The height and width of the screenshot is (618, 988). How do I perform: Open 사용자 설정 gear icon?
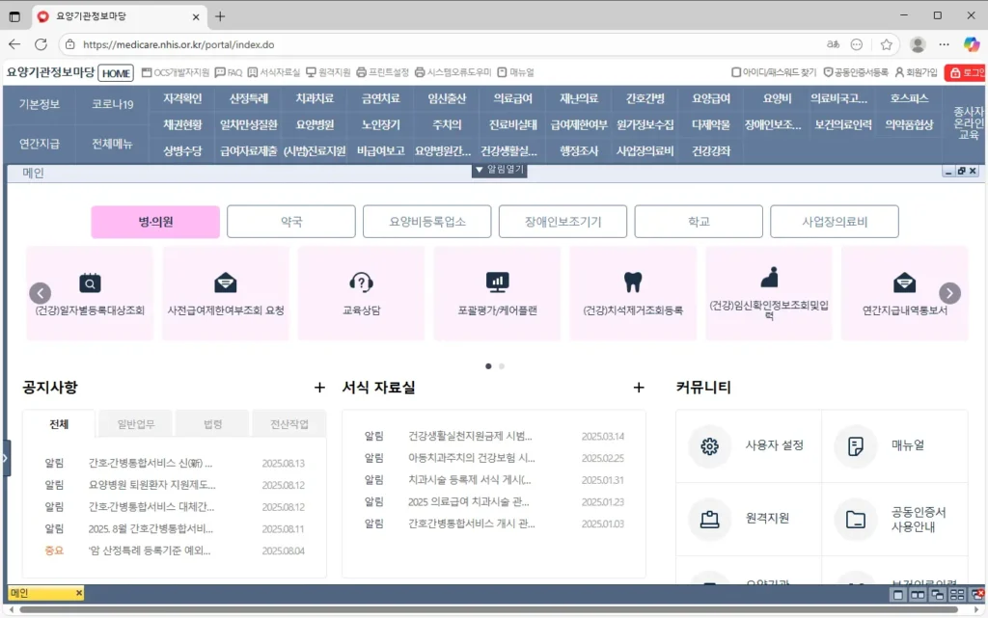(710, 445)
